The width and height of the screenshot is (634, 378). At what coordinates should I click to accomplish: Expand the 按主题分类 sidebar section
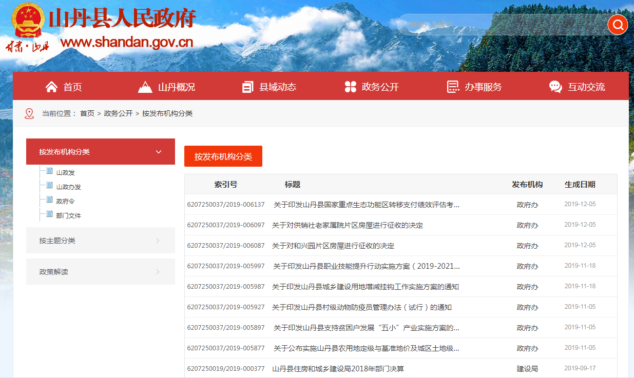click(157, 241)
